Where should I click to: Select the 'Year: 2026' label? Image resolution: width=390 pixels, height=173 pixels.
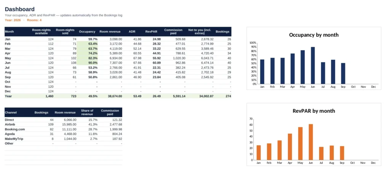13,20
